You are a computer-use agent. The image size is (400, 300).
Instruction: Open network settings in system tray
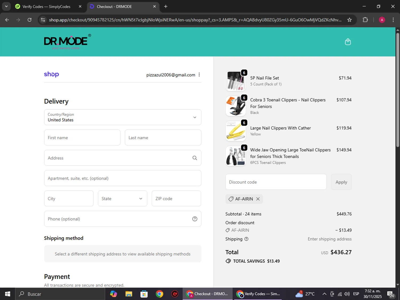pos(340,294)
